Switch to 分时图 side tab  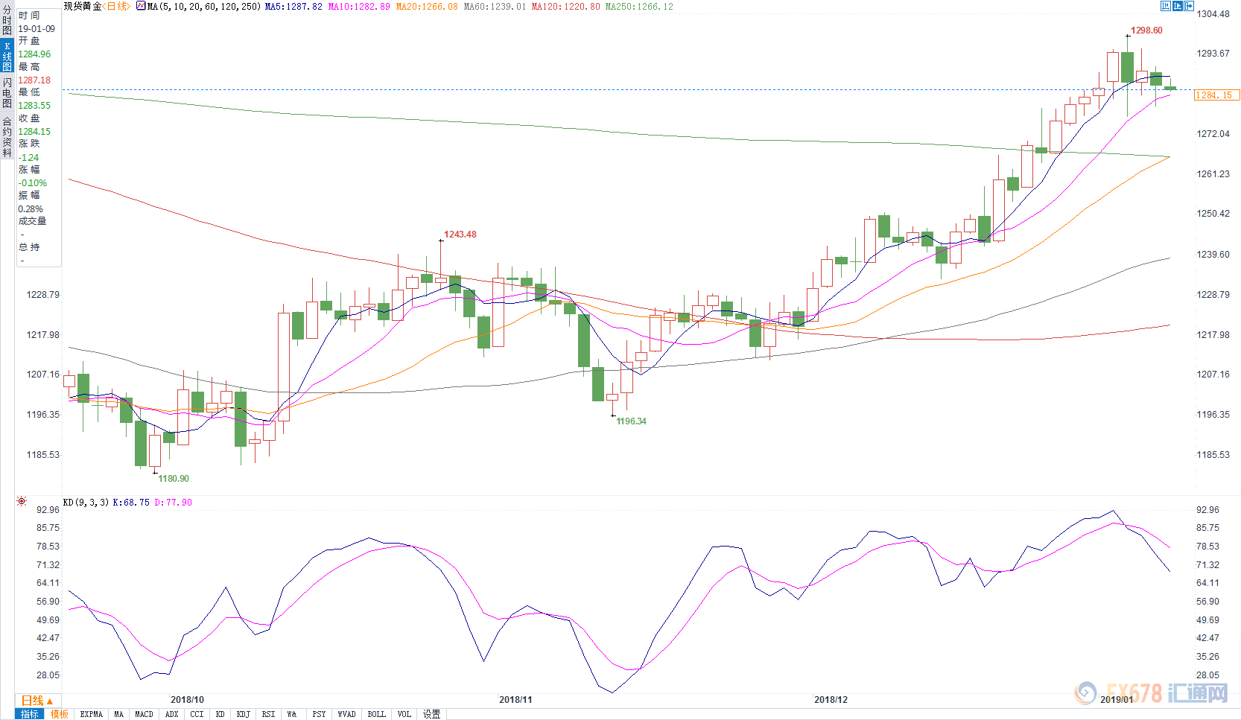7,21
